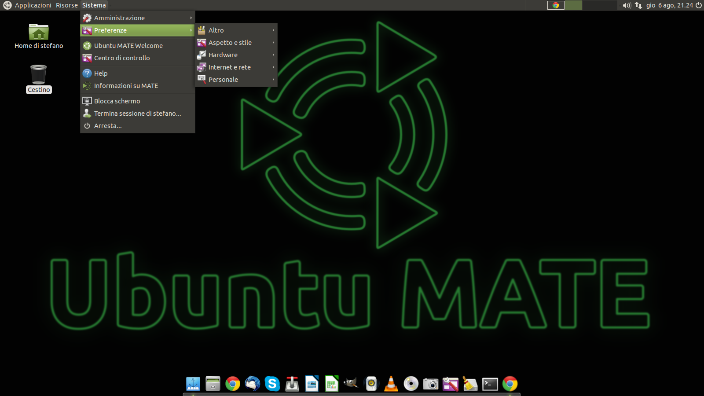The height and width of the screenshot is (396, 704).
Task: Close the Sistema menu from panel
Action: [94, 5]
